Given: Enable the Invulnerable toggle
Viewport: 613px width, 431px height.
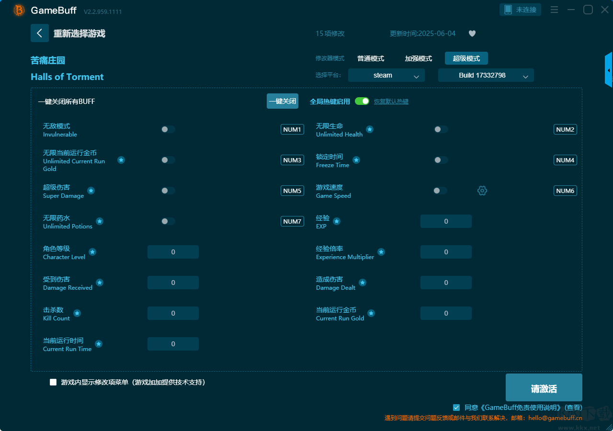Looking at the screenshot, I should [168, 129].
